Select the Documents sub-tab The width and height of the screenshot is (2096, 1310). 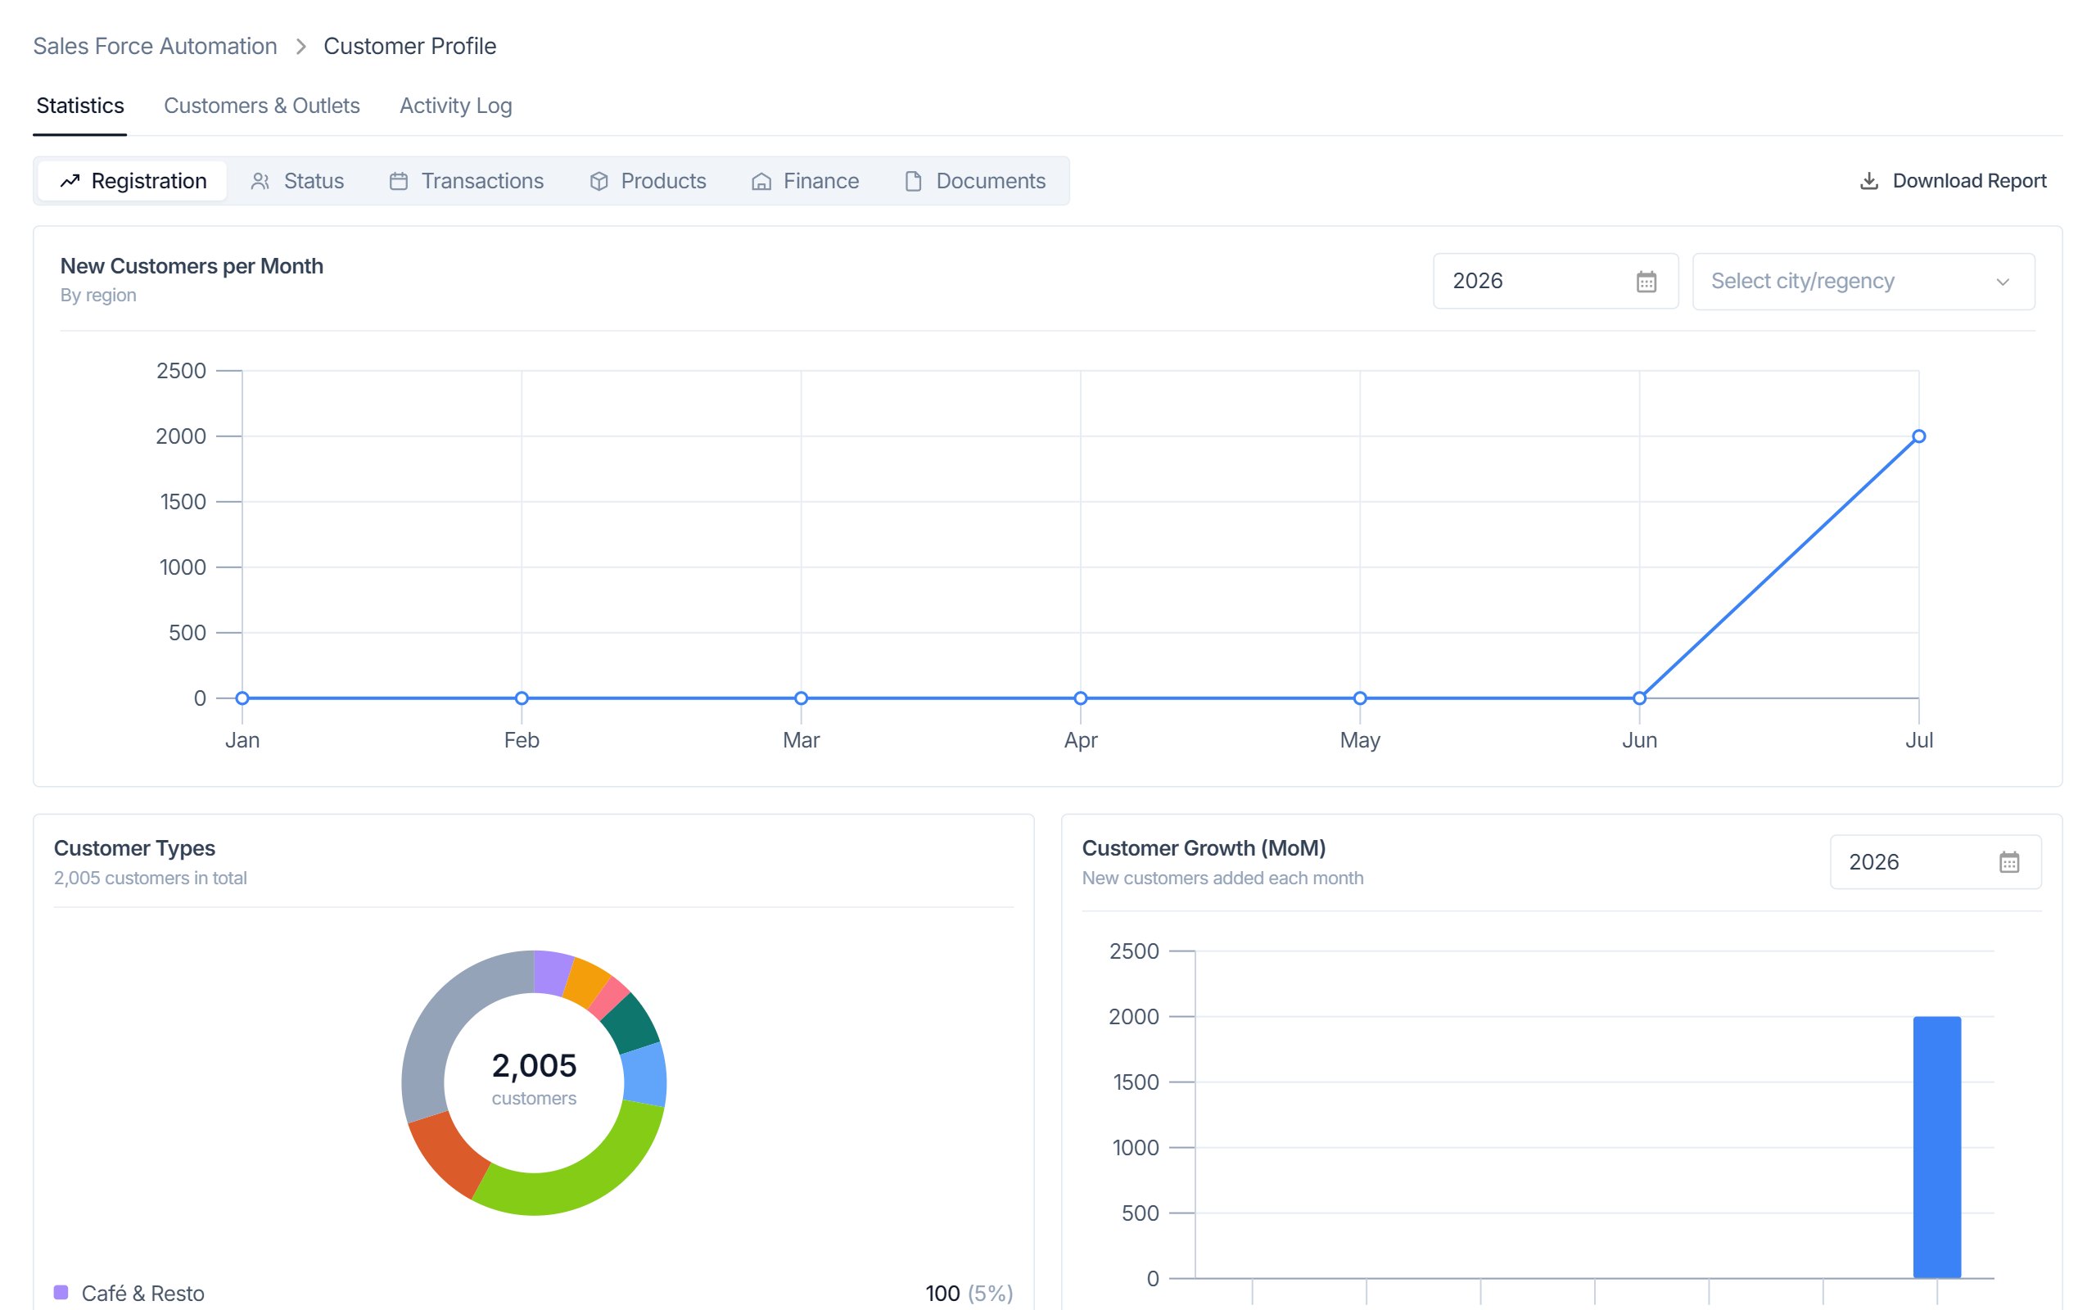(974, 181)
